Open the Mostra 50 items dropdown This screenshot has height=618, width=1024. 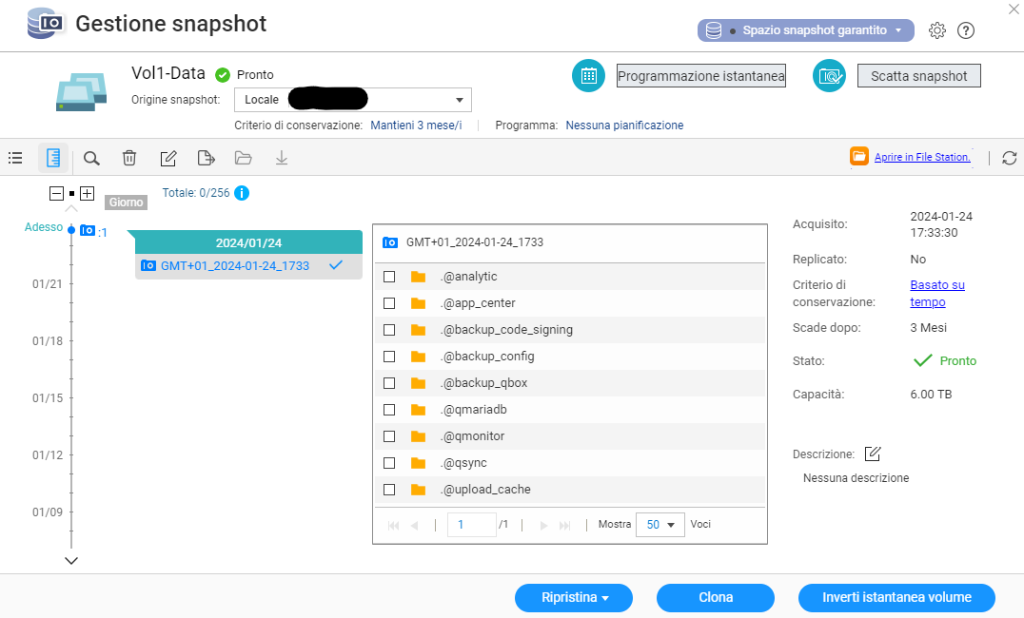click(x=660, y=525)
